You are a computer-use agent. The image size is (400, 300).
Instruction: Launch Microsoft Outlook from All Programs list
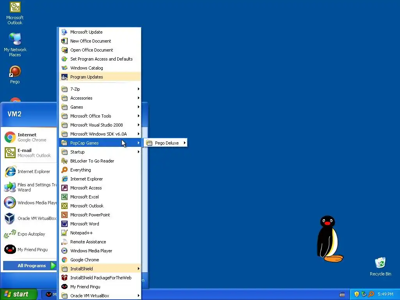[100, 206]
